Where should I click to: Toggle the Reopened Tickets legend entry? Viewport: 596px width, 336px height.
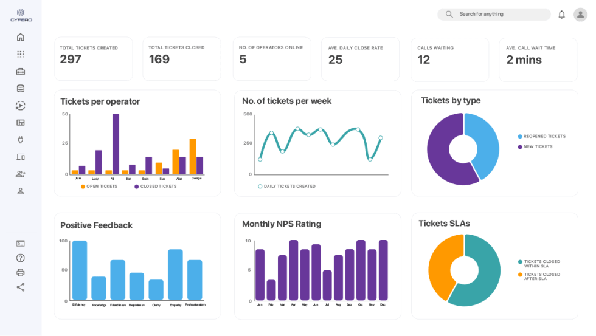542,136
